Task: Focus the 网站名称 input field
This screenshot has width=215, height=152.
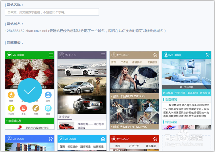Action: pyautogui.click(x=52, y=12)
